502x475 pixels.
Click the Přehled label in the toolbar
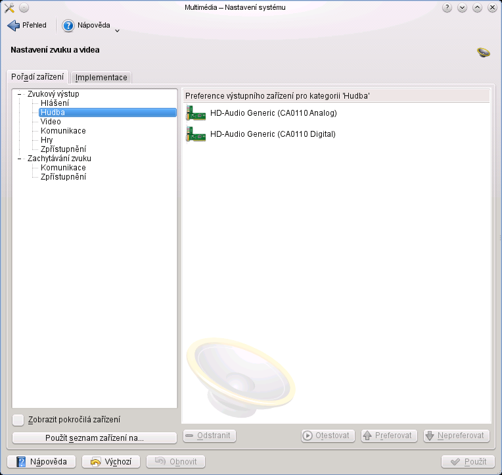(x=34, y=25)
